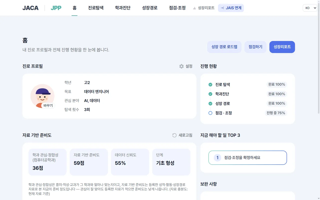The height and width of the screenshot is (200, 320).
Task: Go to the 학과진단 tab
Action: point(123,8)
